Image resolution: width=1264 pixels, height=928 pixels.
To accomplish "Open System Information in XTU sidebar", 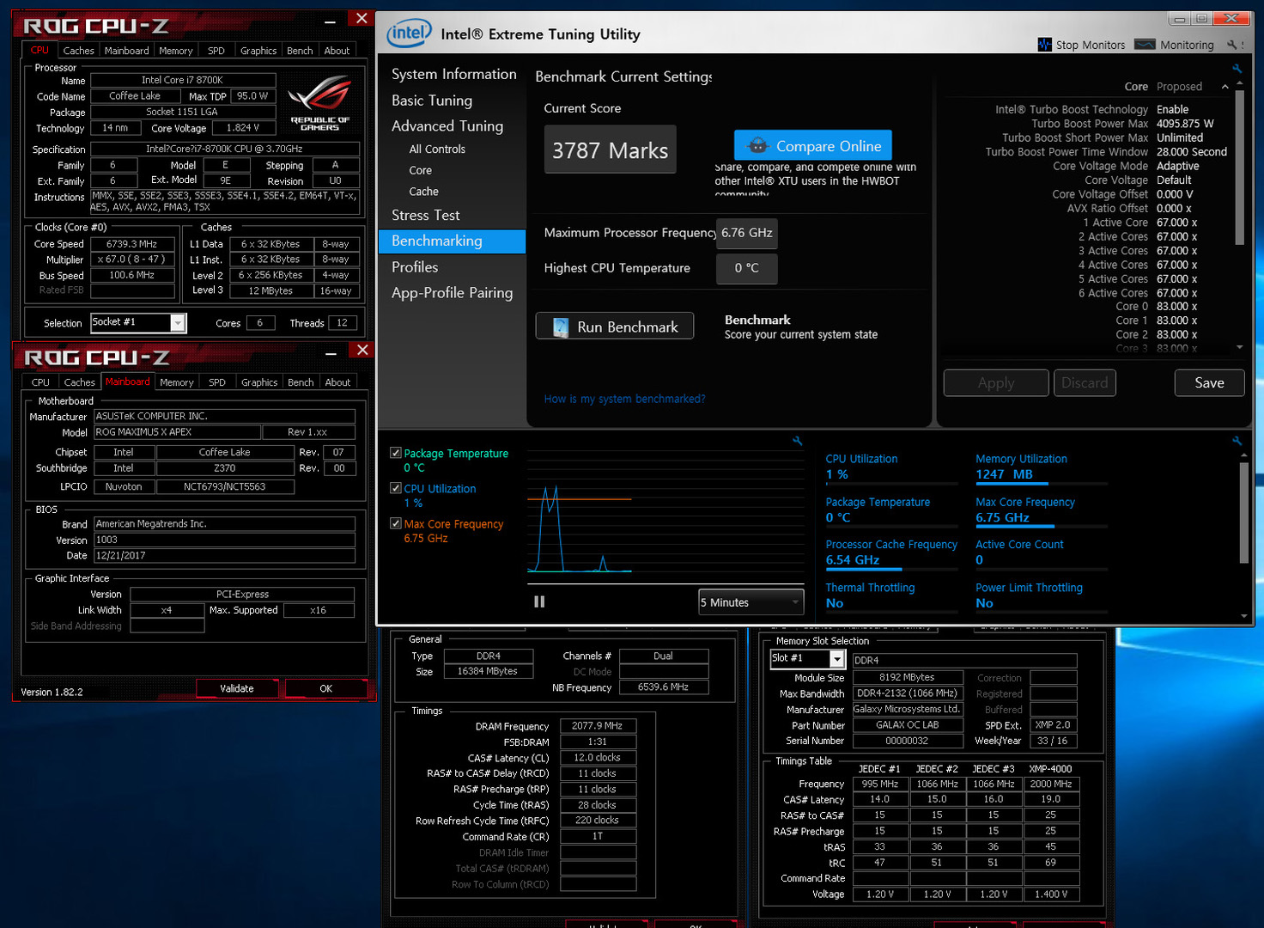I will pyautogui.click(x=454, y=74).
